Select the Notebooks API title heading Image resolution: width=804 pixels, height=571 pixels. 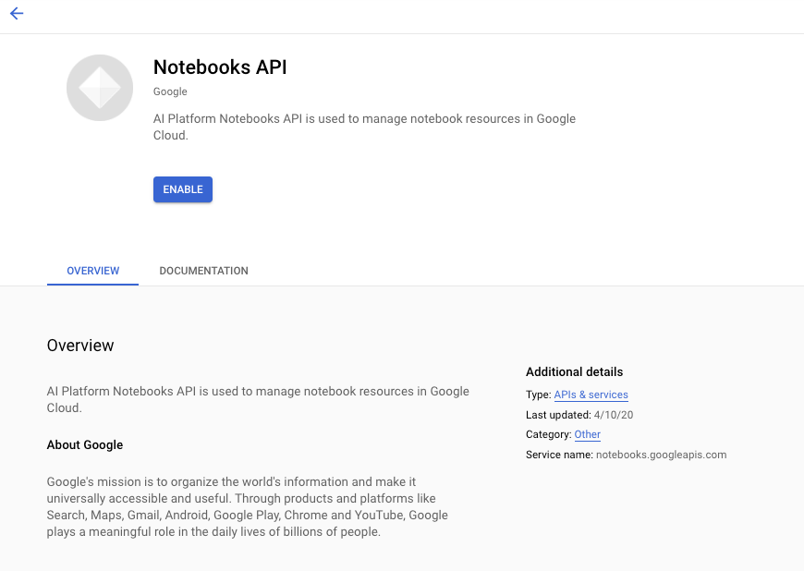tap(220, 67)
